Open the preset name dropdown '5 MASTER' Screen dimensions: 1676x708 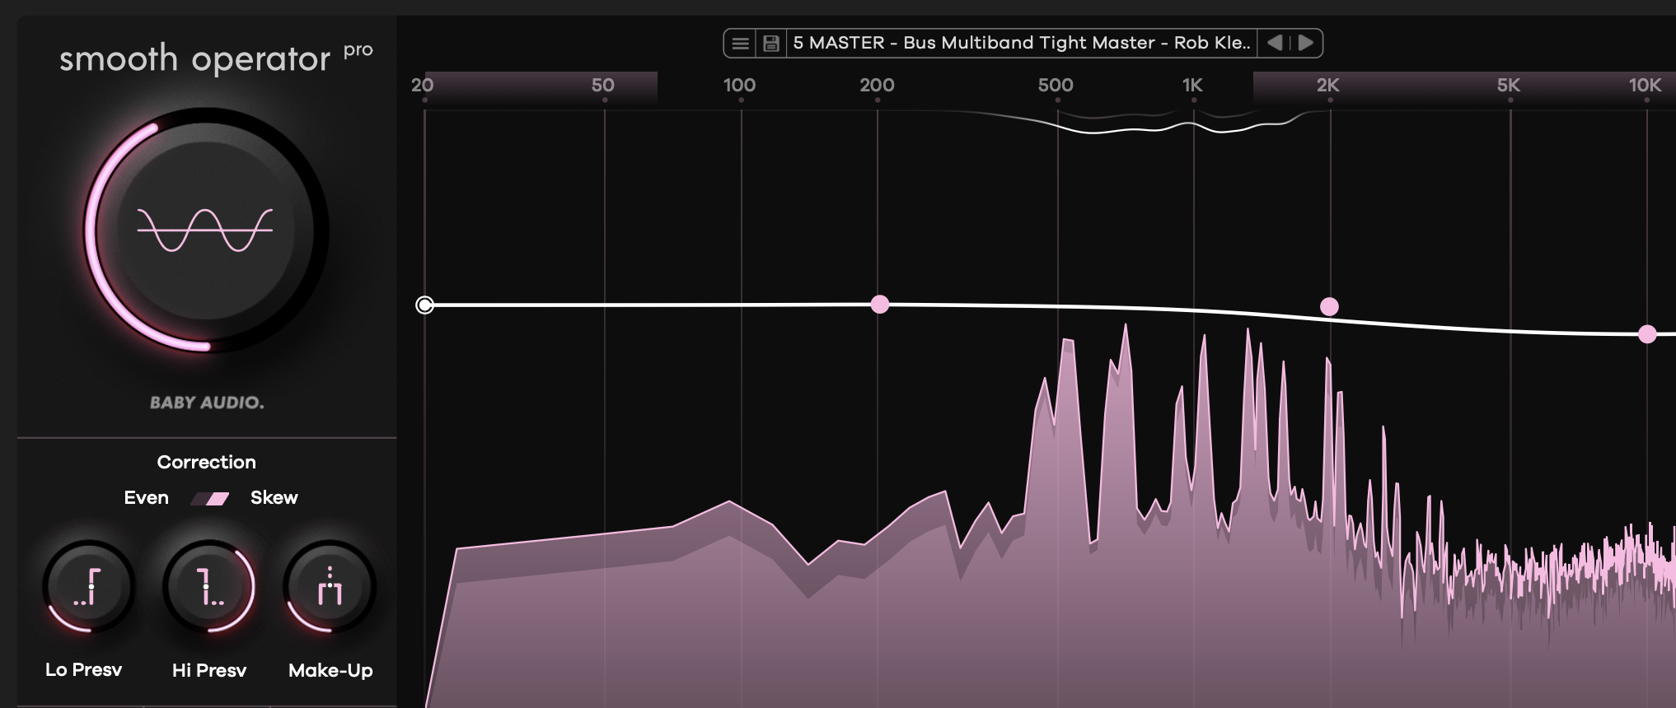pos(1022,43)
